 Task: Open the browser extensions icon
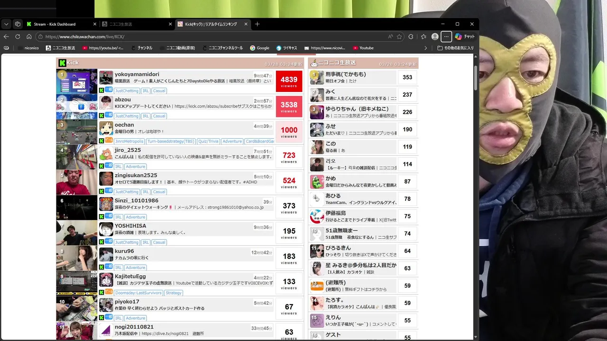pos(411,36)
